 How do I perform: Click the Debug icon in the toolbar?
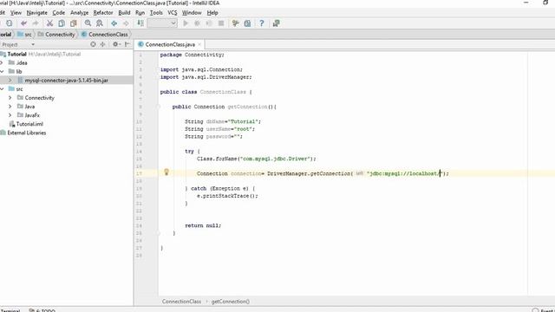197,23
